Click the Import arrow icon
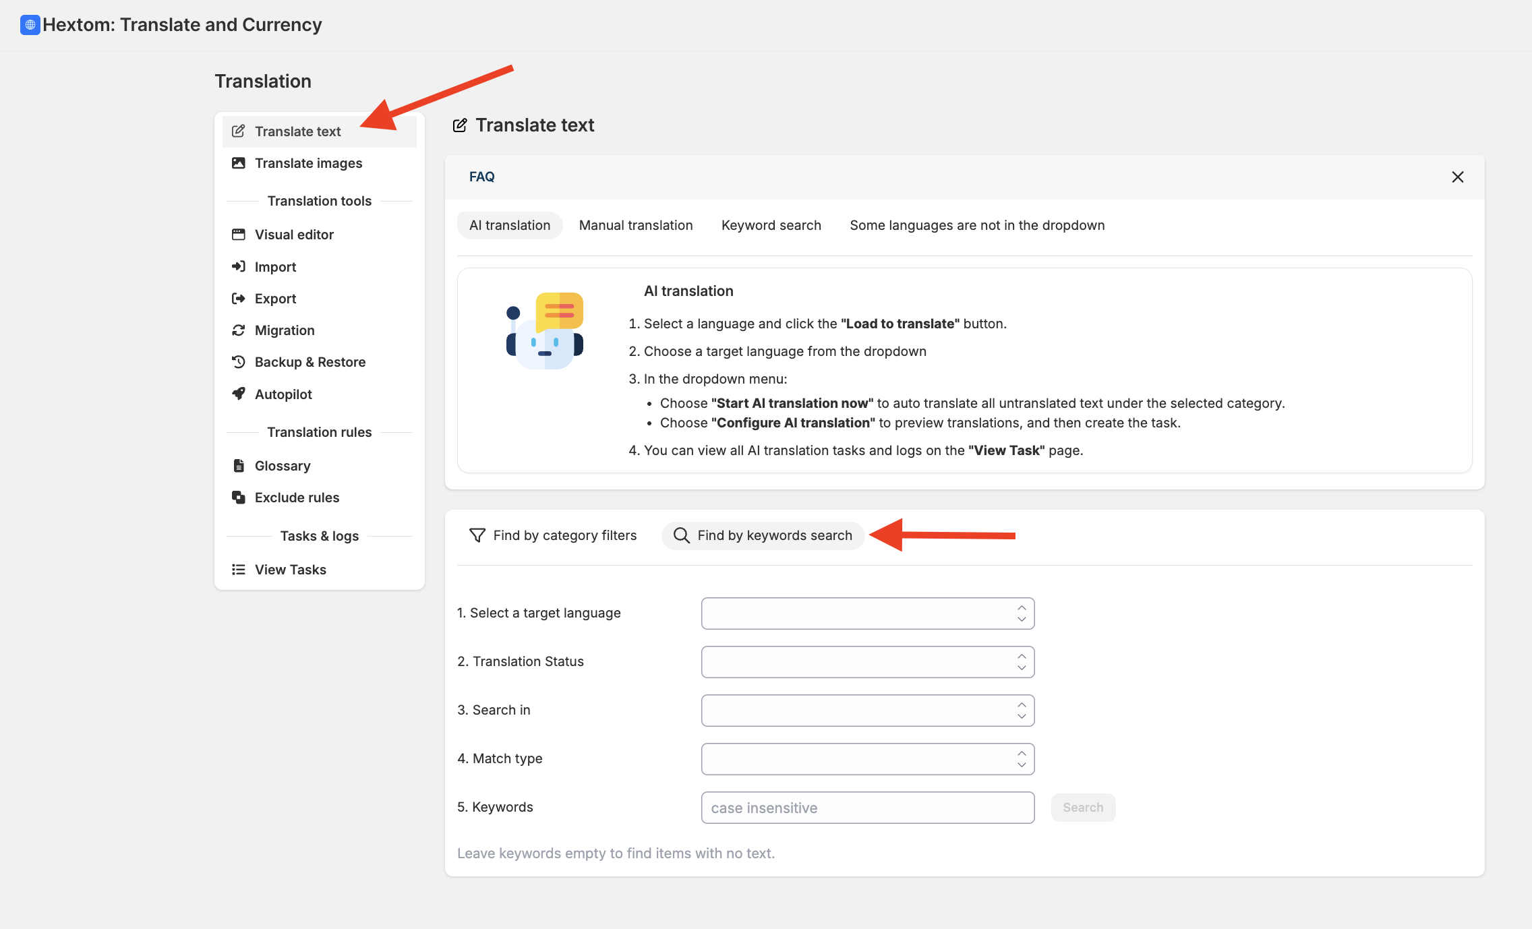The image size is (1532, 929). pyautogui.click(x=238, y=266)
